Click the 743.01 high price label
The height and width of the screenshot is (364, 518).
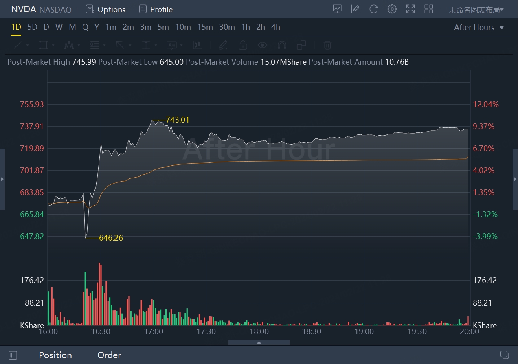click(178, 120)
